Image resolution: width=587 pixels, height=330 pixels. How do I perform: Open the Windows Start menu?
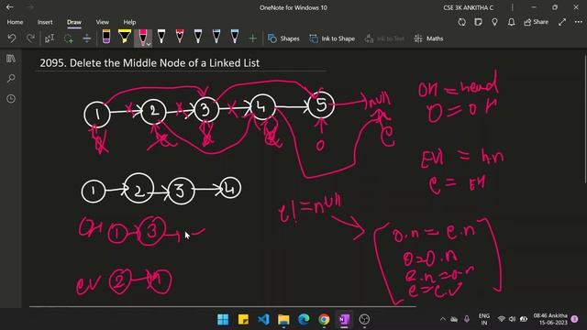tap(223, 319)
